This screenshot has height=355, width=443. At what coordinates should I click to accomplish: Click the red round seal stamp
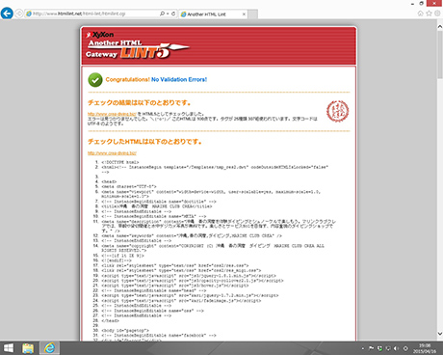pyautogui.click(x=338, y=111)
